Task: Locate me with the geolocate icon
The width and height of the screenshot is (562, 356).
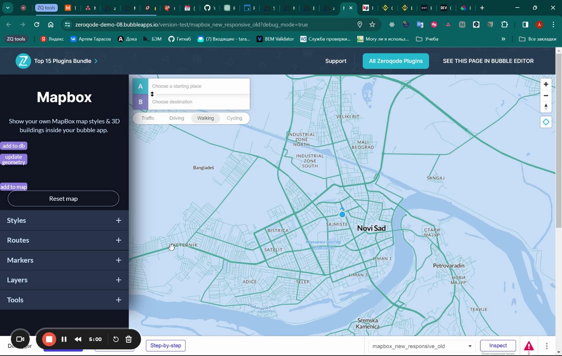Action: pos(546,122)
